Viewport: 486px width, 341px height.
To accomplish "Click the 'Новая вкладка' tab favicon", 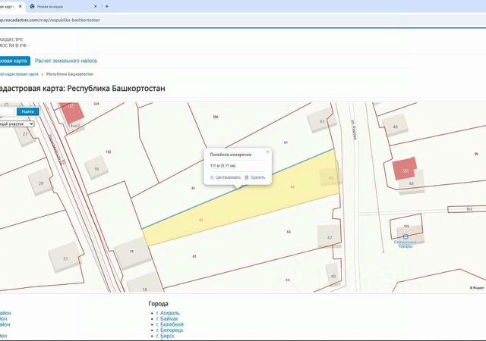I will (32, 6).
